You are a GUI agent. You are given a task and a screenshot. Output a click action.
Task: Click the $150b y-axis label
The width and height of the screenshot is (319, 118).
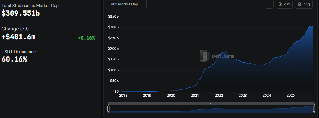pyautogui.click(x=113, y=59)
